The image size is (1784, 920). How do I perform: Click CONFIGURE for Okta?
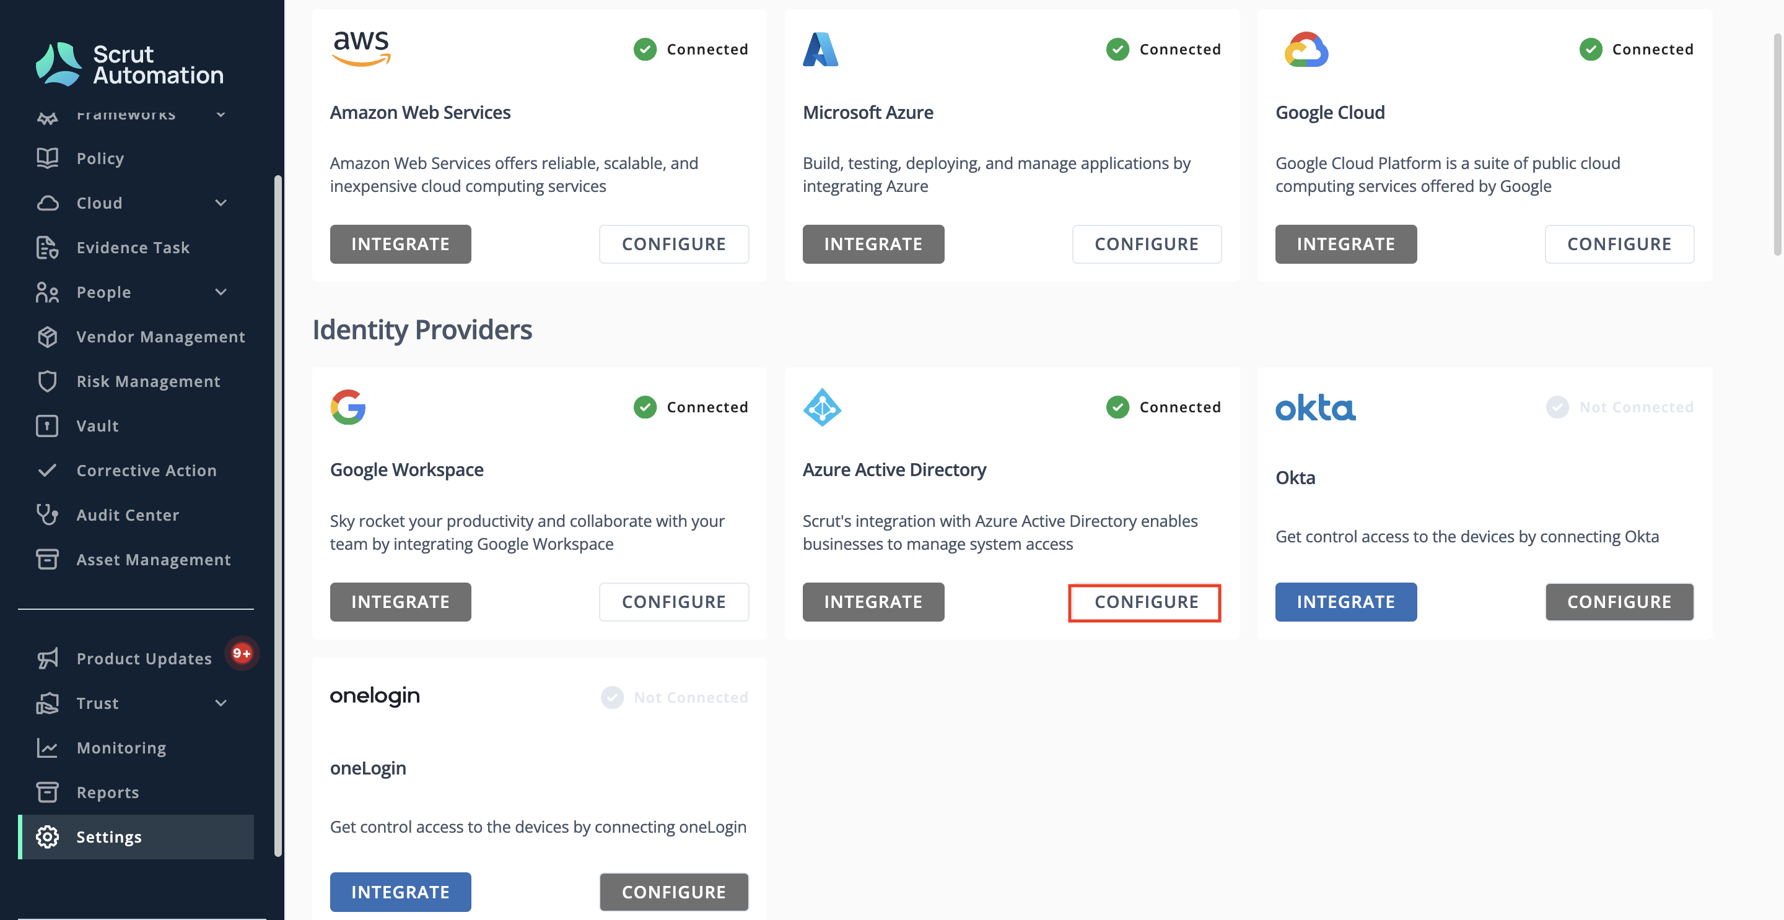[1619, 602]
